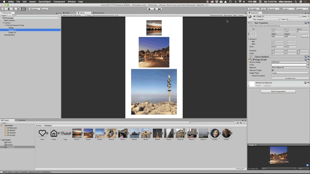Screen dimensions: 310x174
Task: Select the Profile1 texture asset
Action: (x=215, y=134)
